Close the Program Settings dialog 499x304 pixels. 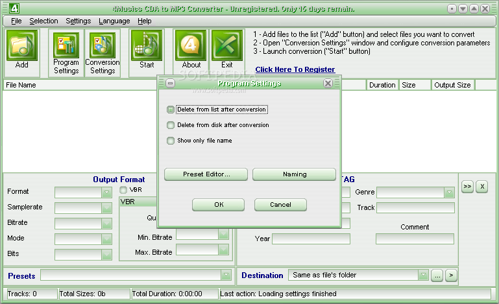coord(328,84)
